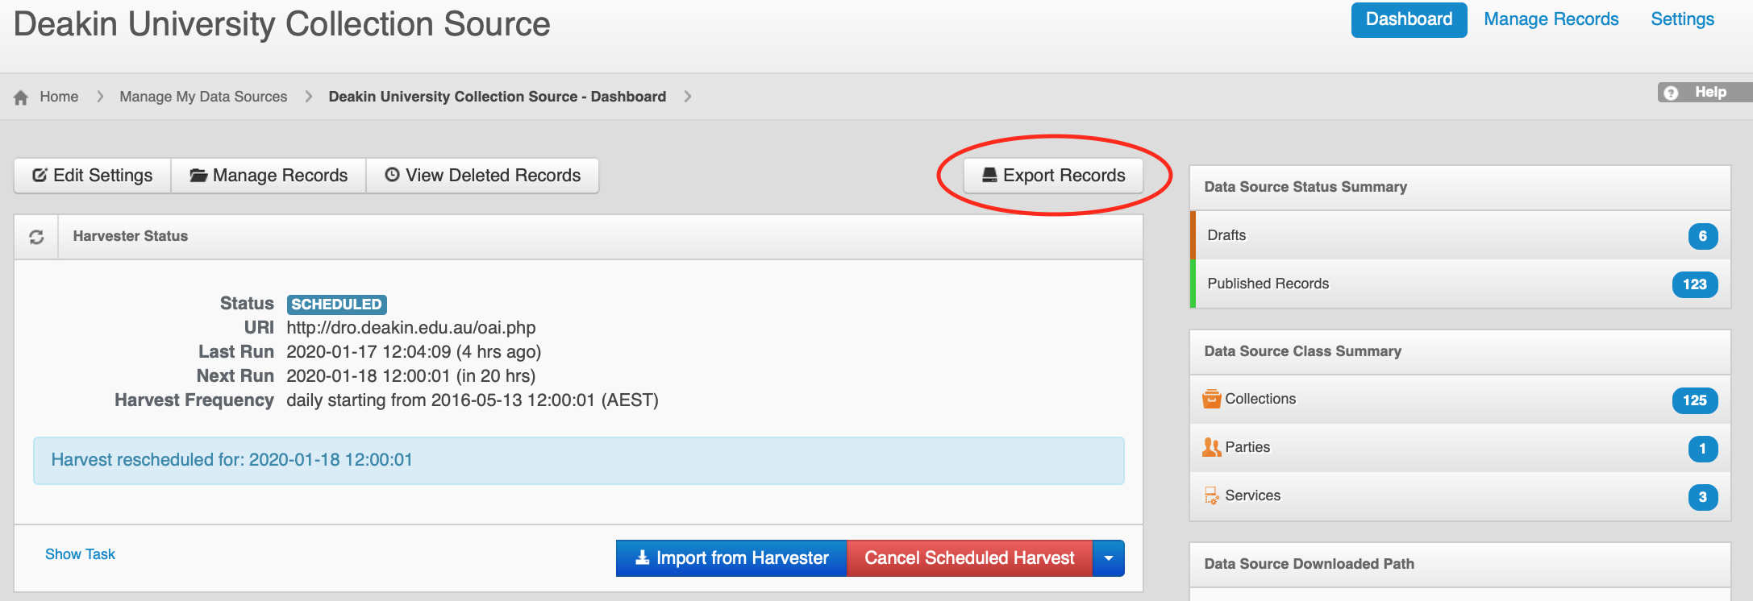Click the Parties people icon
The height and width of the screenshot is (601, 1753).
(x=1211, y=448)
